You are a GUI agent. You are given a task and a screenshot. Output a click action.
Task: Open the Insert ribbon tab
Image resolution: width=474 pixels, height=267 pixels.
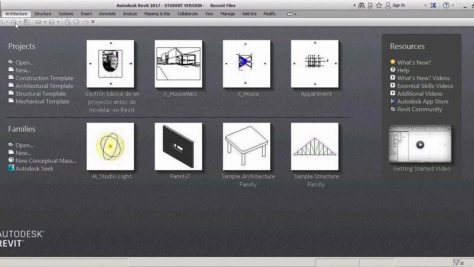point(86,14)
